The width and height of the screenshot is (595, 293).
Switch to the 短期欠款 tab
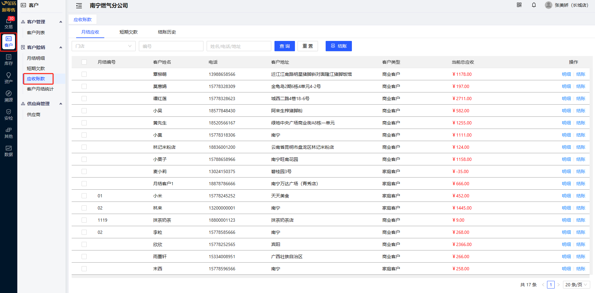click(129, 32)
